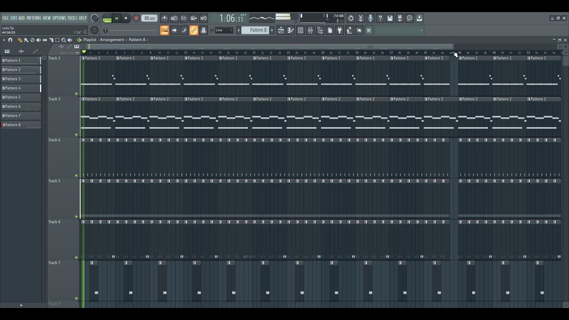569x320 pixels.
Task: Click the master pitch knob
Action: point(94,30)
